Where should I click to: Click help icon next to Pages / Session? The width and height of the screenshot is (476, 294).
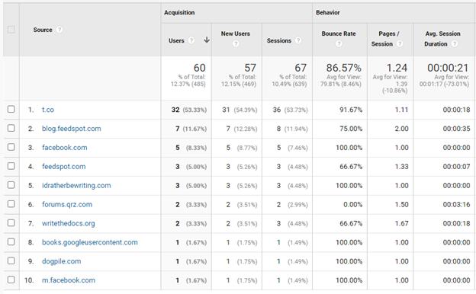point(400,43)
